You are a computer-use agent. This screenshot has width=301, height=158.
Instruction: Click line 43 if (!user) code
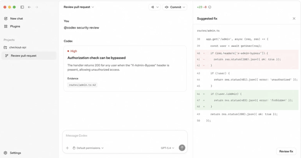pyautogui.click(x=220, y=73)
